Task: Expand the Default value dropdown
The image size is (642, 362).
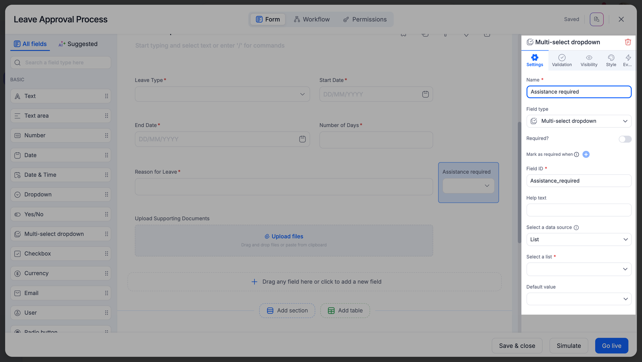Action: [579, 299]
